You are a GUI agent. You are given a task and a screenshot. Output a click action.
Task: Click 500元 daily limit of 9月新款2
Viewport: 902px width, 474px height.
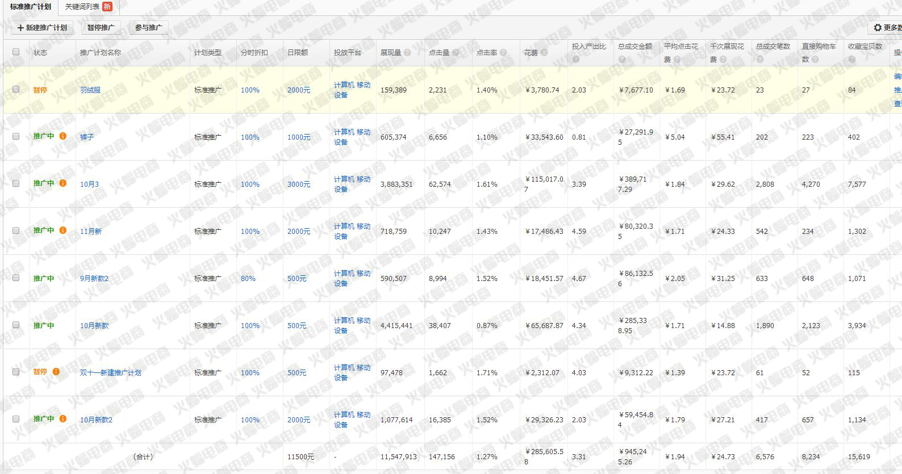point(297,279)
